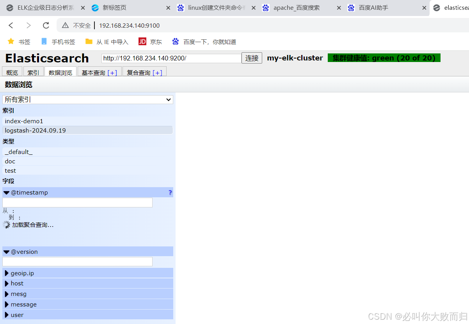469x324 pixels.
Task: Select the index-demo1 index
Action: (x=87, y=121)
